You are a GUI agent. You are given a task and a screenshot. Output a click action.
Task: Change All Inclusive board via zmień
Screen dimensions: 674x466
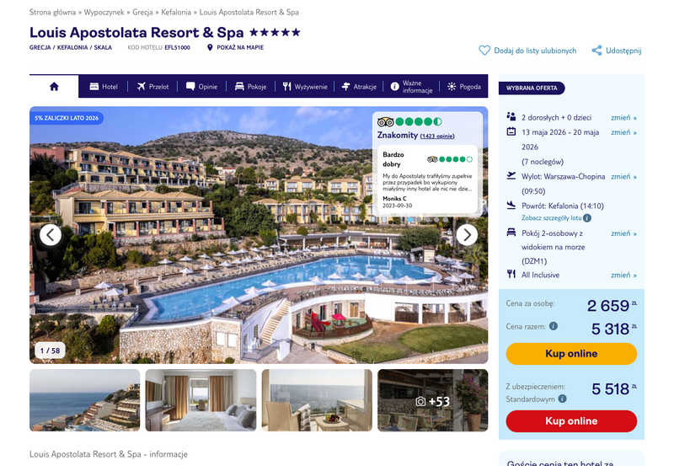point(623,275)
